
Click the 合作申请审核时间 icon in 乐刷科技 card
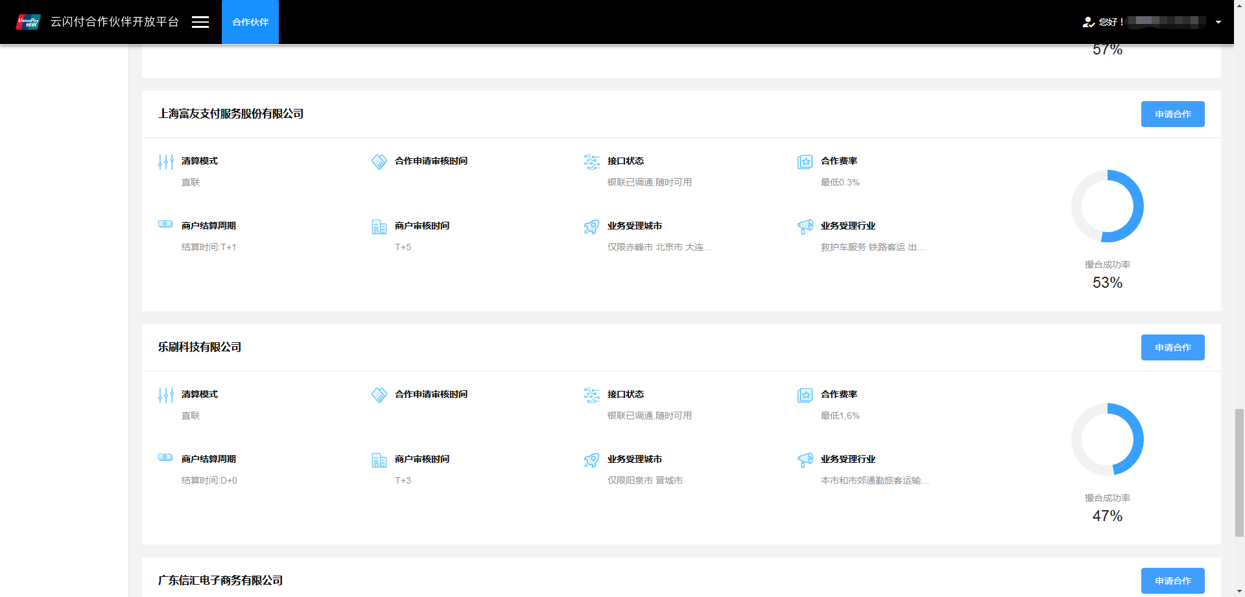tap(379, 395)
